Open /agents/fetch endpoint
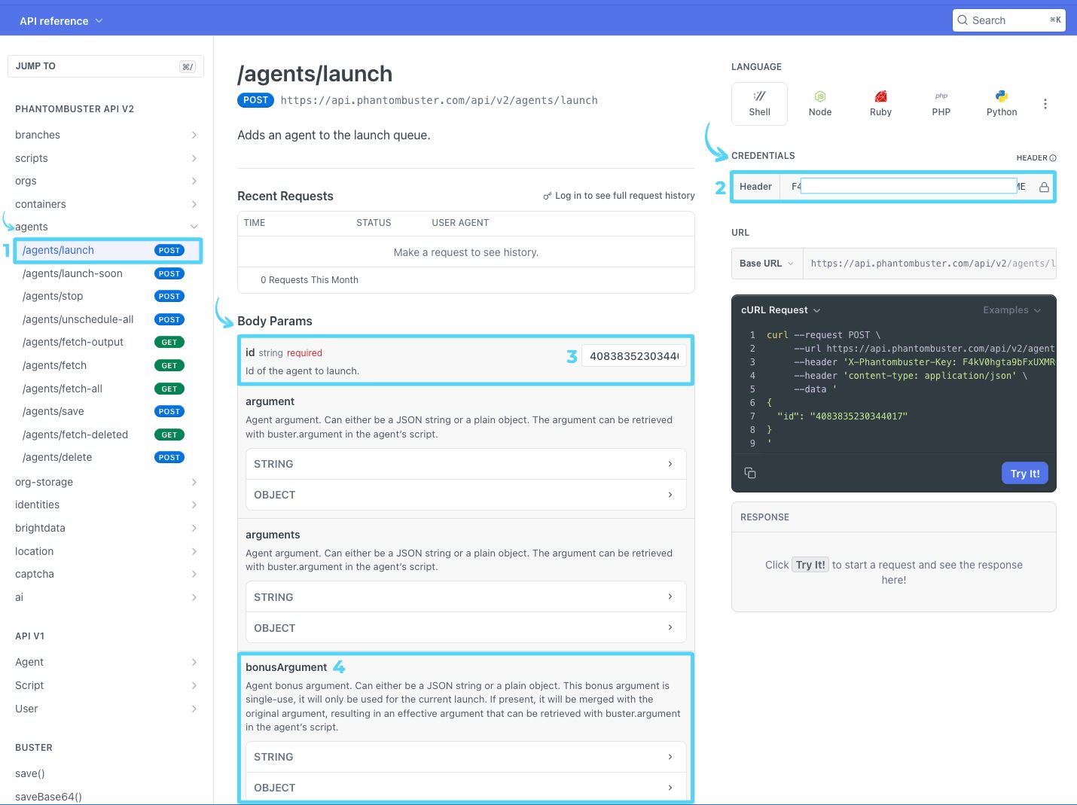 pyautogui.click(x=102, y=365)
